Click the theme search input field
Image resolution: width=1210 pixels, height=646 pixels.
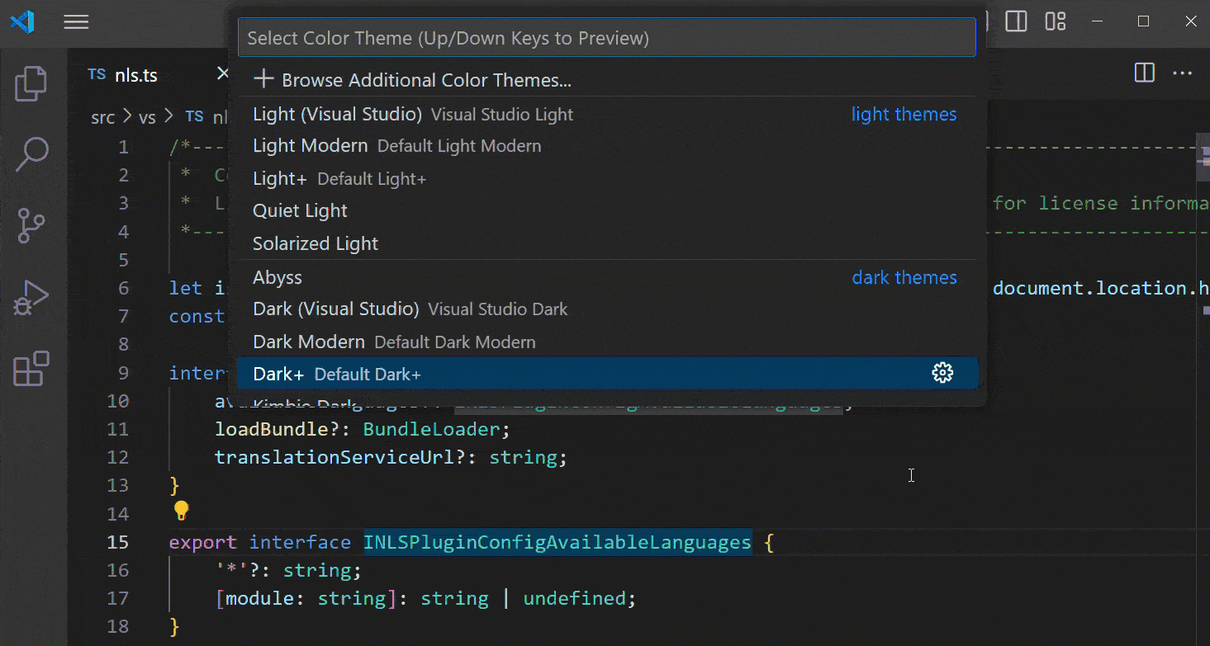click(x=607, y=37)
